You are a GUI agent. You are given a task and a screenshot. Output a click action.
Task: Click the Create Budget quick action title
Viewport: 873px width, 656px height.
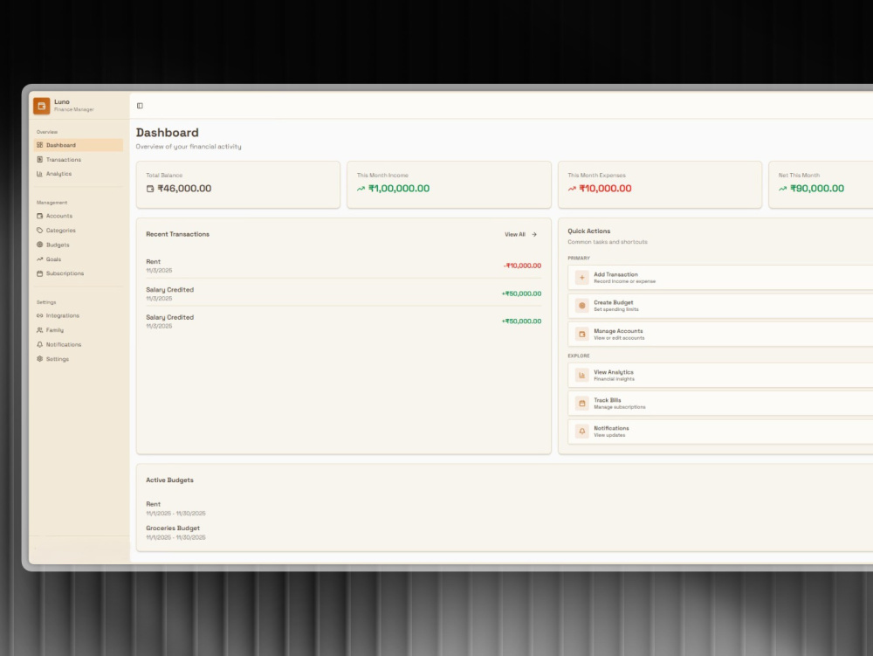tap(614, 302)
